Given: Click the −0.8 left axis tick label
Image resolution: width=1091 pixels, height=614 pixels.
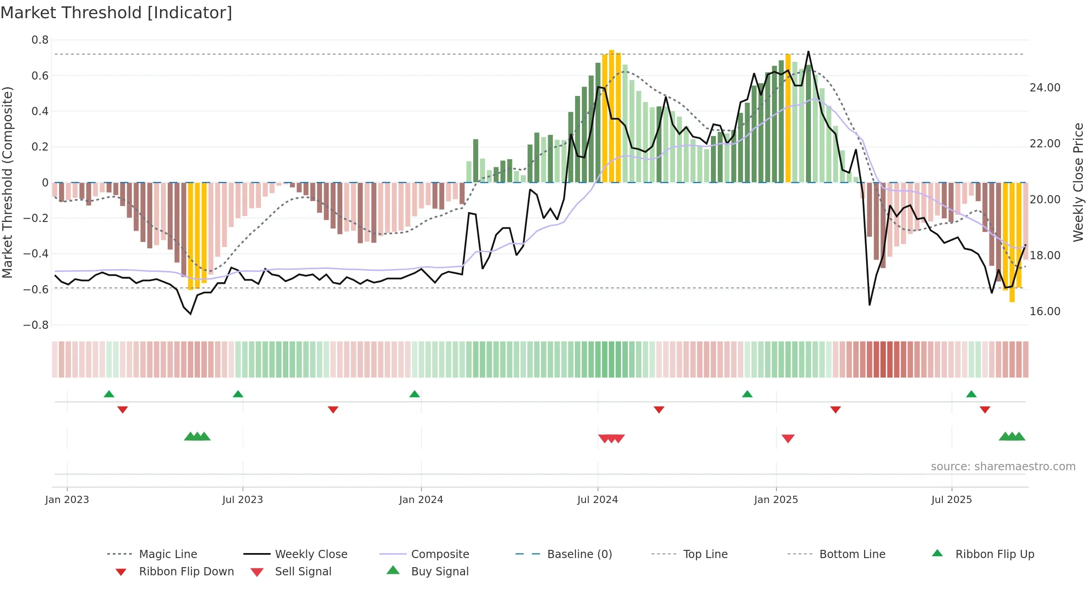Looking at the screenshot, I should tap(36, 325).
